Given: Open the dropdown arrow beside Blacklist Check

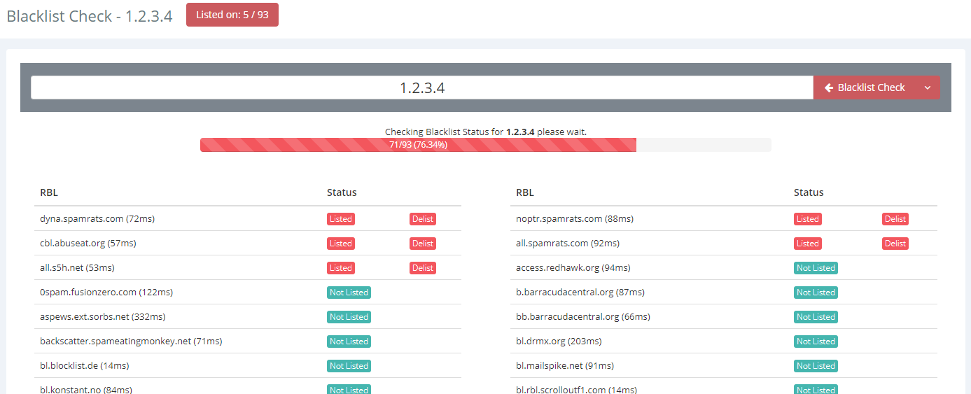Looking at the screenshot, I should click(x=928, y=87).
